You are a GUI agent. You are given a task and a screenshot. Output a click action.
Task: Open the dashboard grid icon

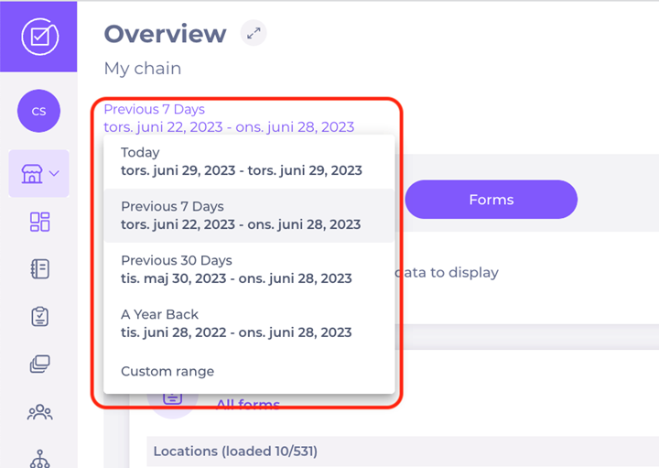[39, 222]
